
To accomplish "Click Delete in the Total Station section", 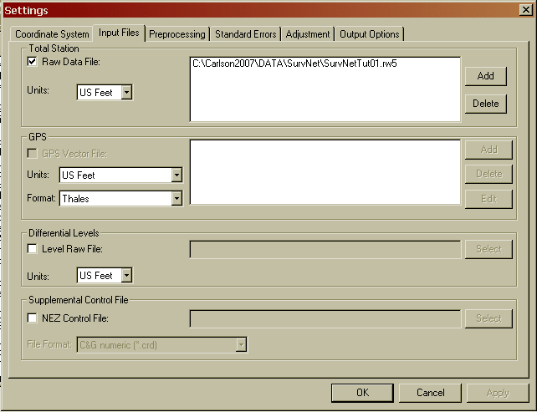I will pyautogui.click(x=486, y=104).
